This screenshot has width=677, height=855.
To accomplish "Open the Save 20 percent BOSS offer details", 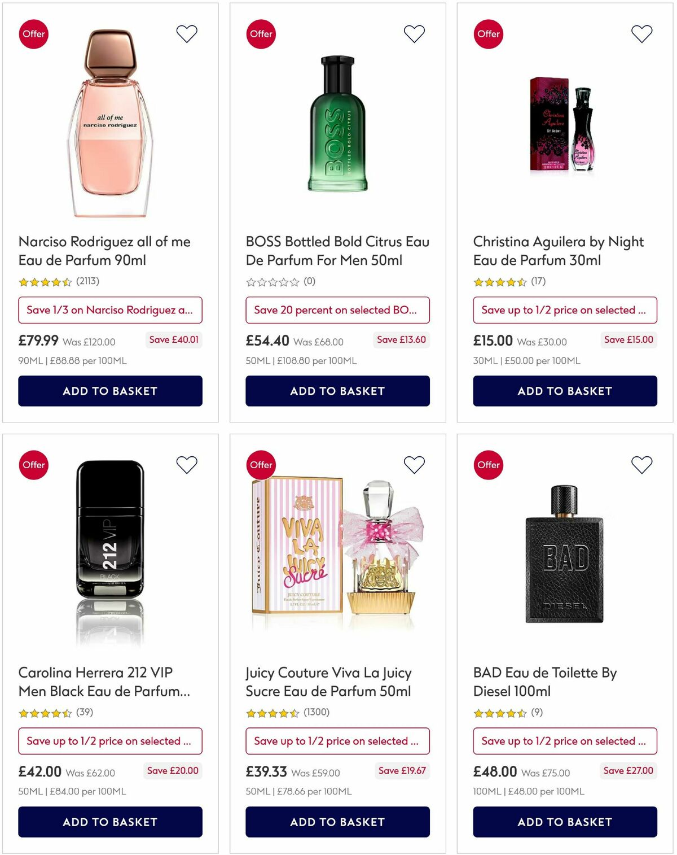I will [x=338, y=310].
